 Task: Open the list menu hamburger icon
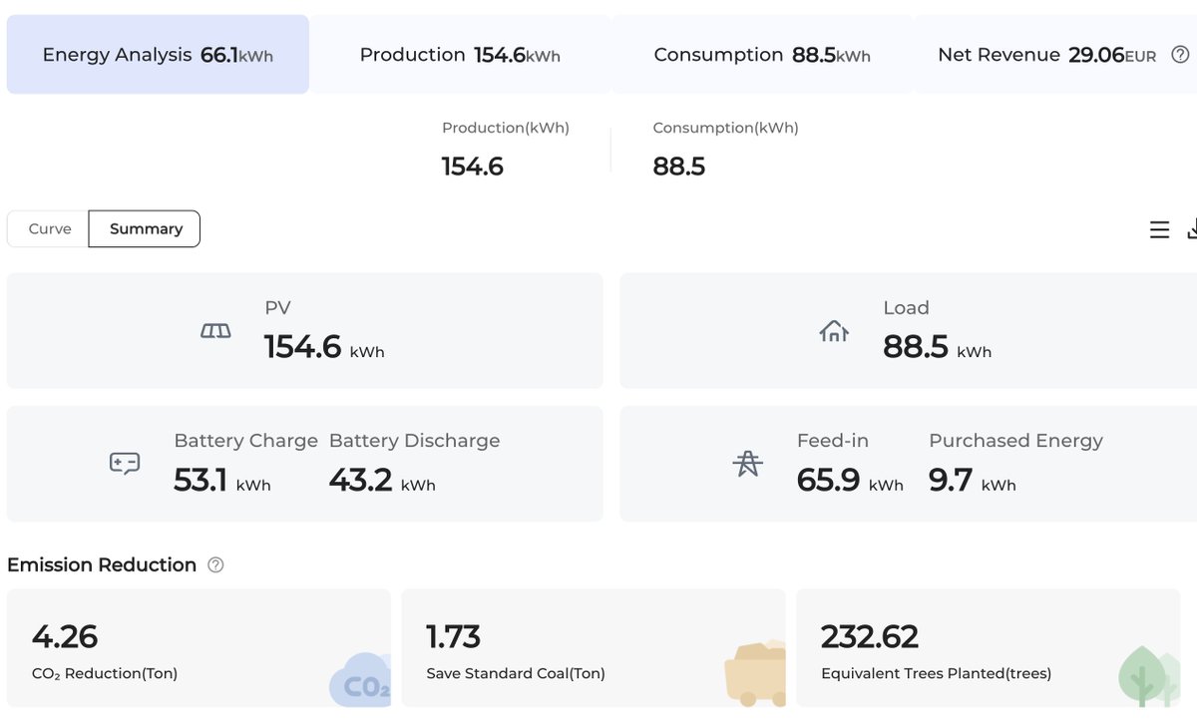pos(1159,230)
